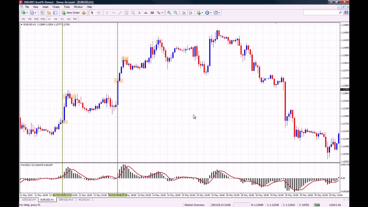
Task: Select the arrow Cursor tool
Action: coord(92,13)
